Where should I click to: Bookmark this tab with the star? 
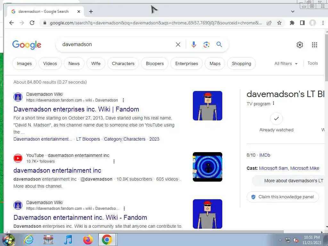pyautogui.click(x=279, y=23)
